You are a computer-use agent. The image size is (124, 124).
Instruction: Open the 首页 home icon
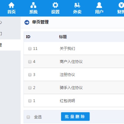[x=11, y=5]
